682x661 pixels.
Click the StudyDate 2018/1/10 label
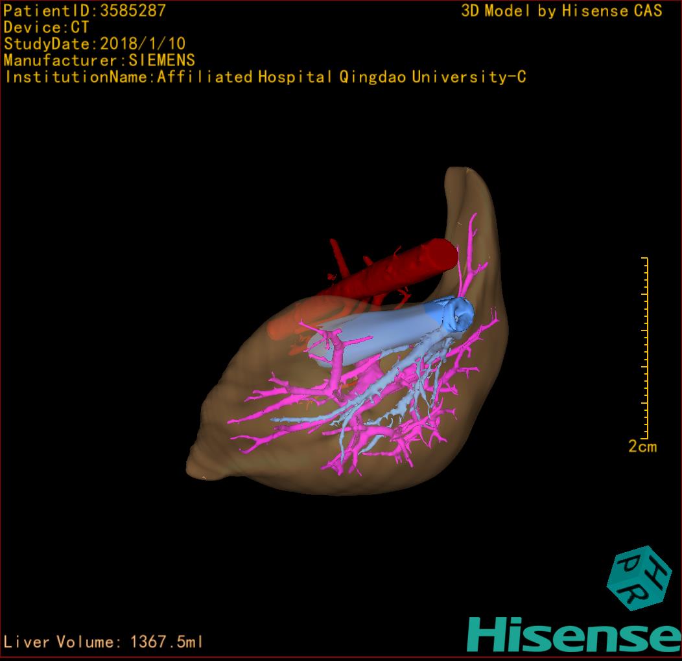click(x=95, y=44)
